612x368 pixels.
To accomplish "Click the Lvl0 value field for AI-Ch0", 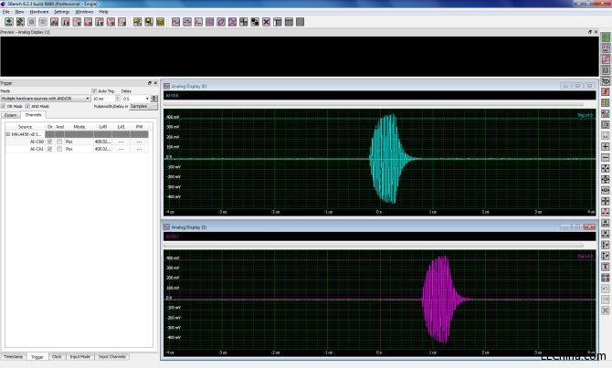I will coord(102,142).
